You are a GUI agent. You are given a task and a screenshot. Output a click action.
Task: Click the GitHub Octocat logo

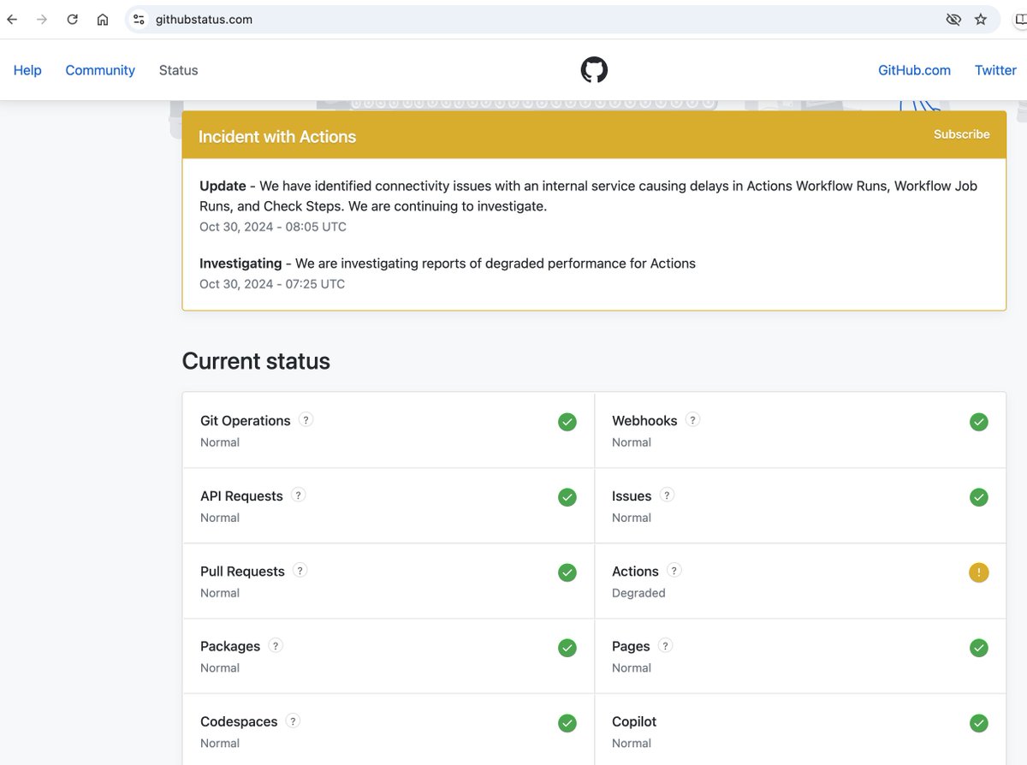pyautogui.click(x=594, y=69)
